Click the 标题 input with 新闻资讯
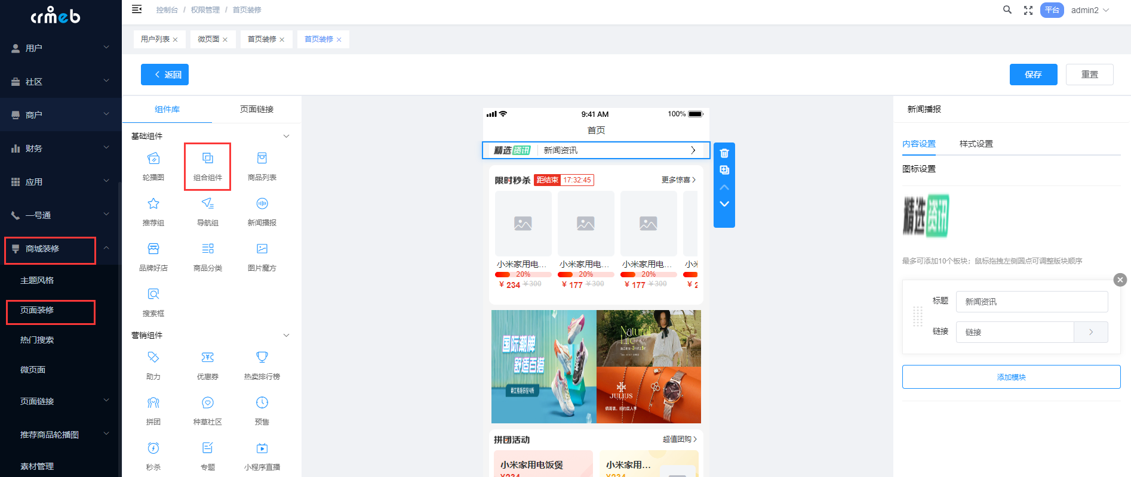The width and height of the screenshot is (1131, 477). 1032,302
